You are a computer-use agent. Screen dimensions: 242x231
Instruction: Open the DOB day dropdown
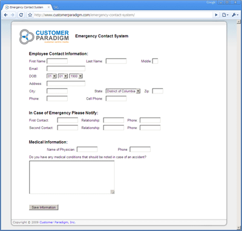[63, 76]
